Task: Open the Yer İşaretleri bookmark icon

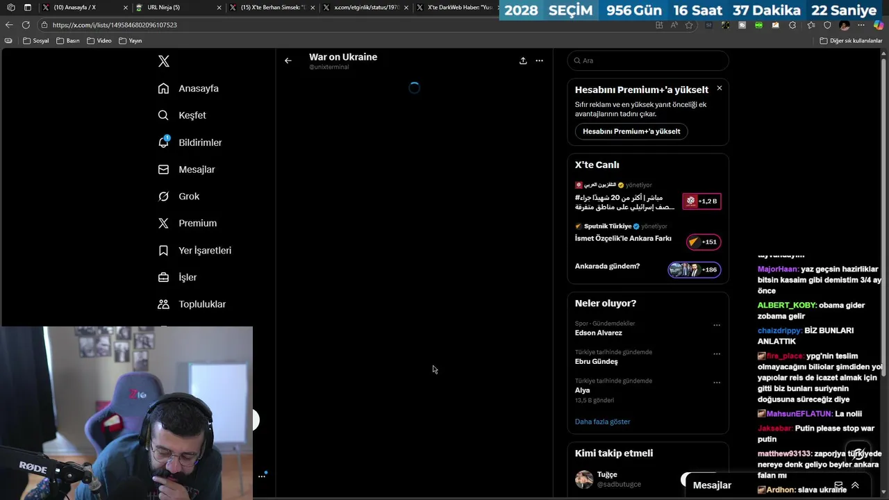Action: (163, 250)
